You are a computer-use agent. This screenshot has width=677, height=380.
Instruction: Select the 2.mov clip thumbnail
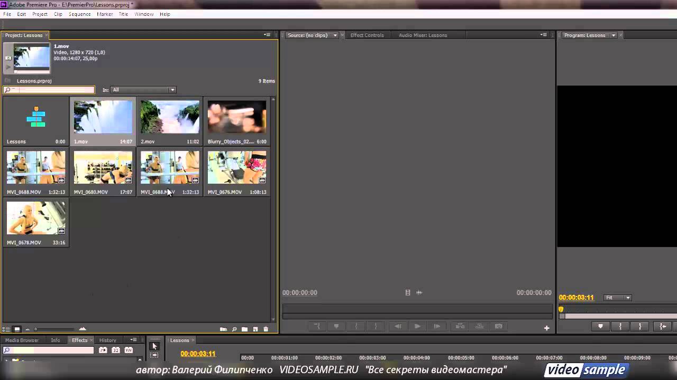point(170,117)
